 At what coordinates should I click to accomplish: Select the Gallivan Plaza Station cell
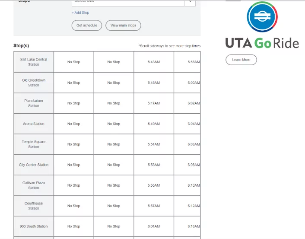click(x=34, y=185)
